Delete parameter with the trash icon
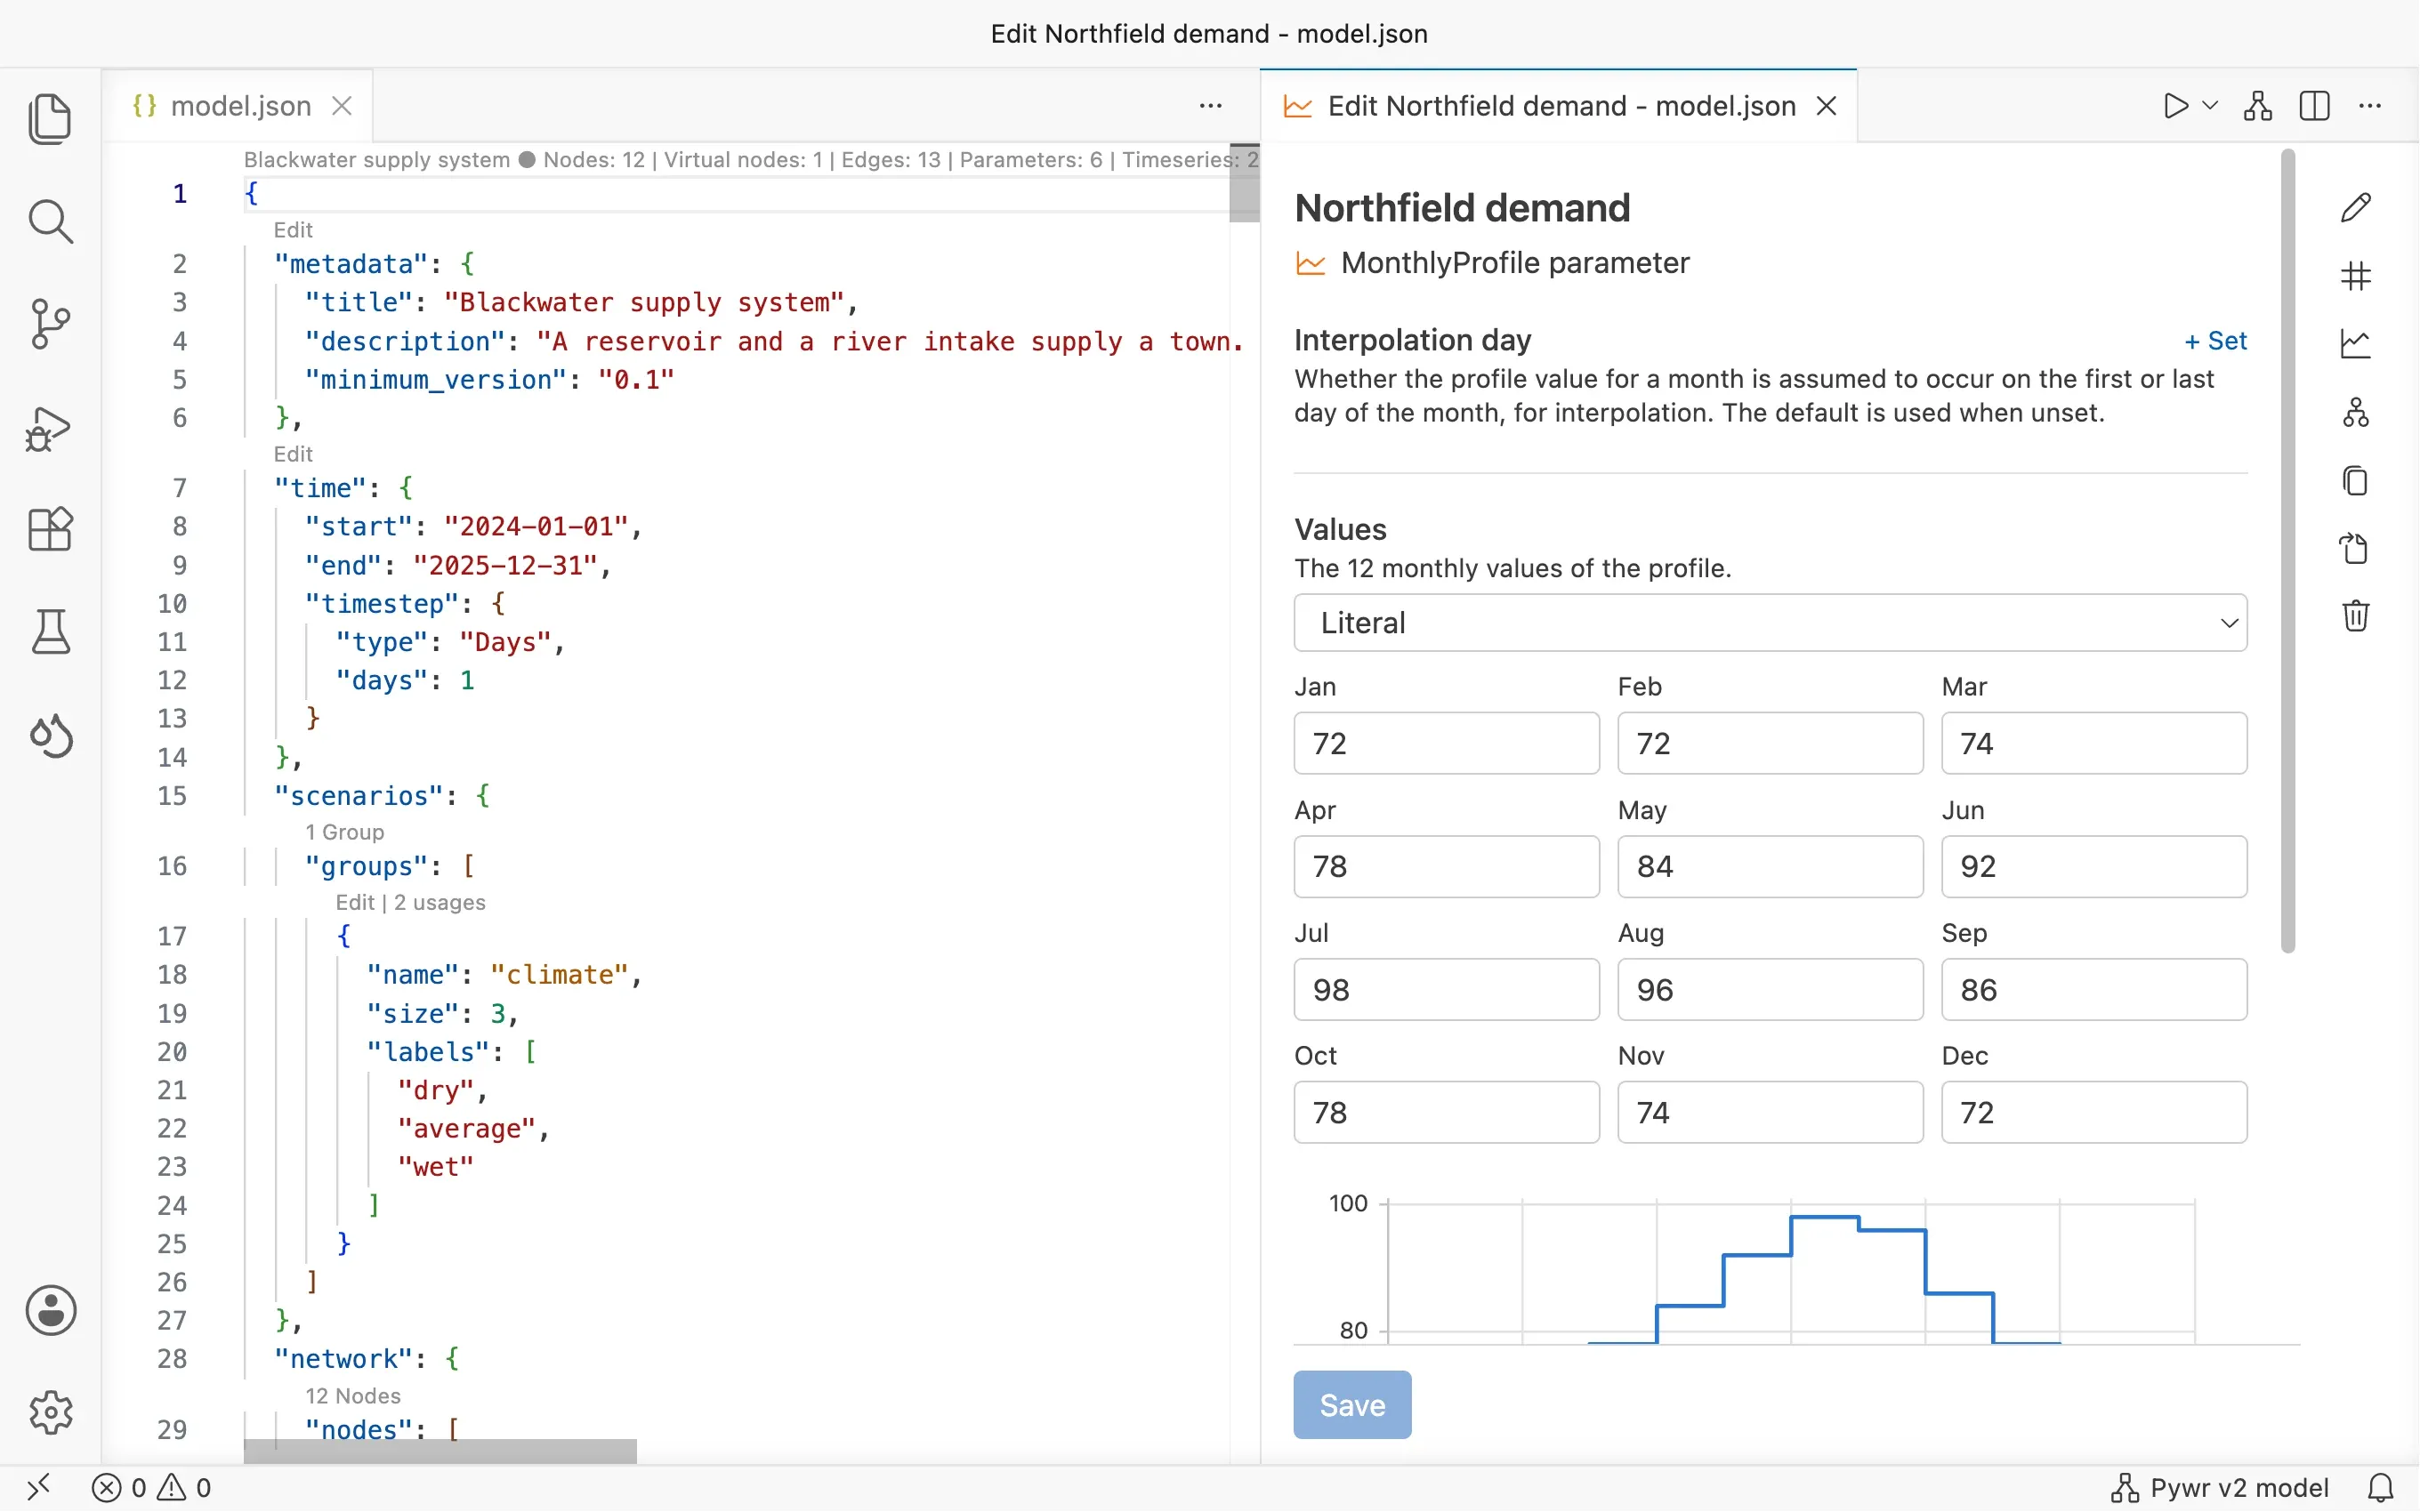The height and width of the screenshot is (1512, 2420). [x=2356, y=616]
